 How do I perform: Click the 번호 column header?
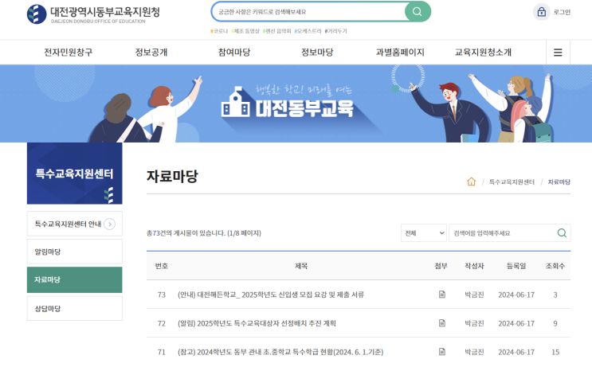(x=161, y=266)
